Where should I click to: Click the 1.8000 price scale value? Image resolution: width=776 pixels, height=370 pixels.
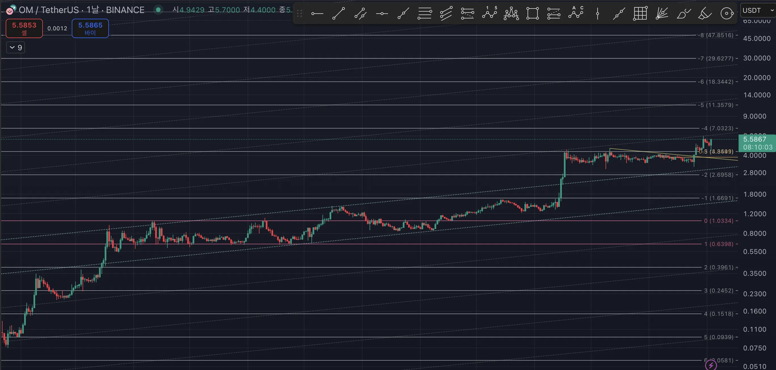[755, 194]
